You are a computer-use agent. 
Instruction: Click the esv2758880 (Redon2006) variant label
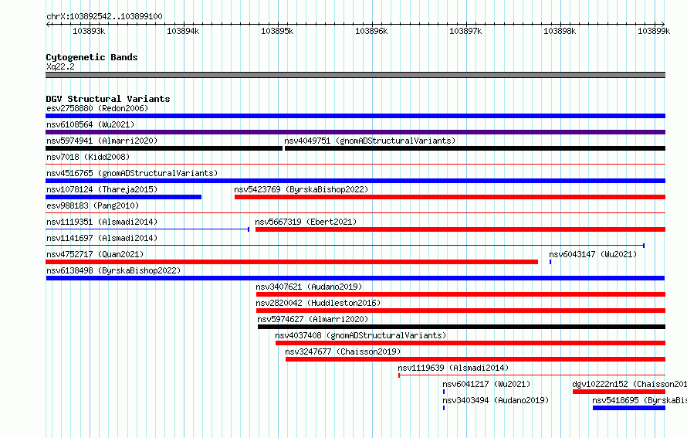pyautogui.click(x=97, y=108)
